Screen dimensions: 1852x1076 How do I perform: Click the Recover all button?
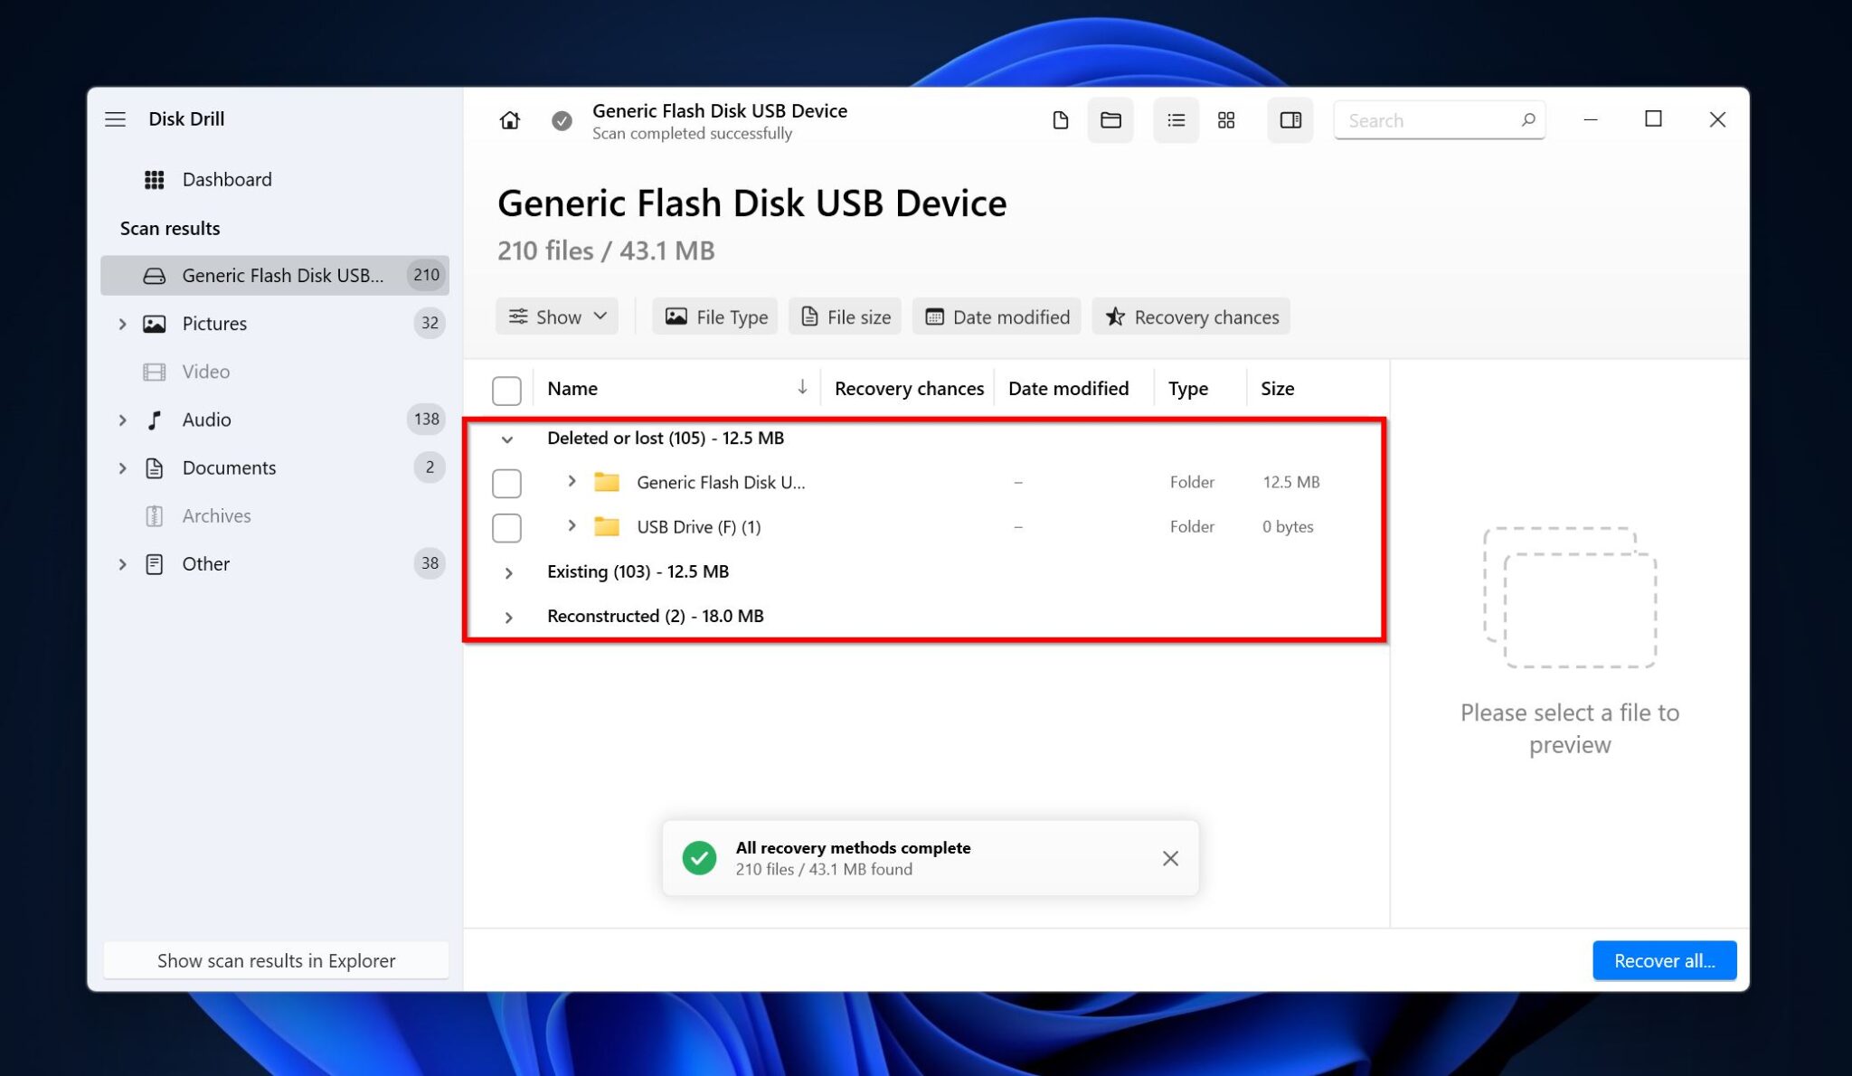click(x=1663, y=960)
